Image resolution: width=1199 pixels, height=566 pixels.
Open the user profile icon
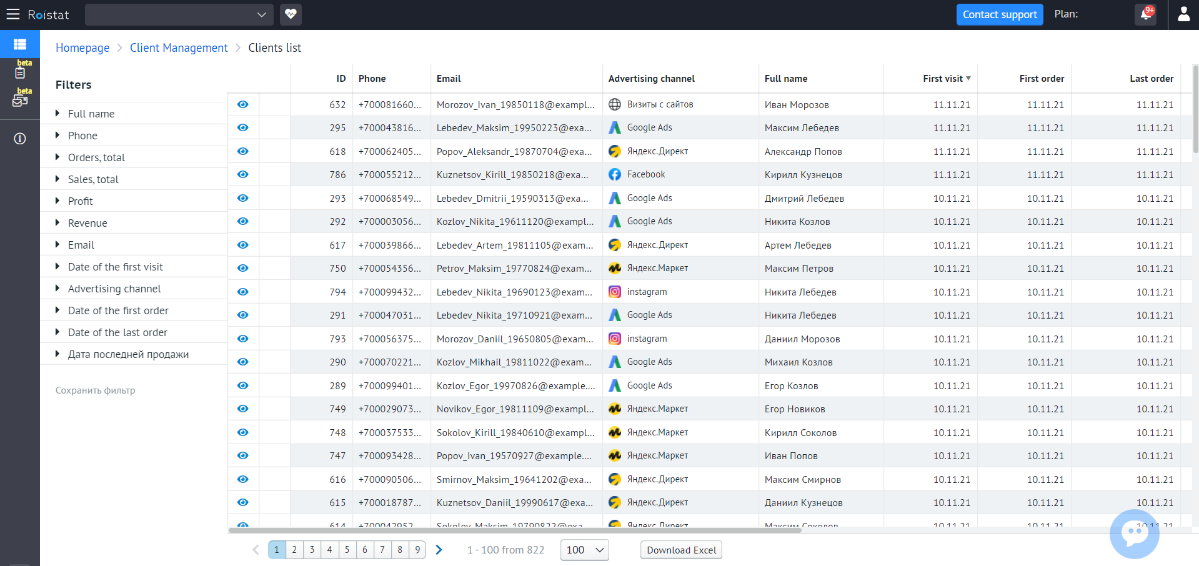1183,14
